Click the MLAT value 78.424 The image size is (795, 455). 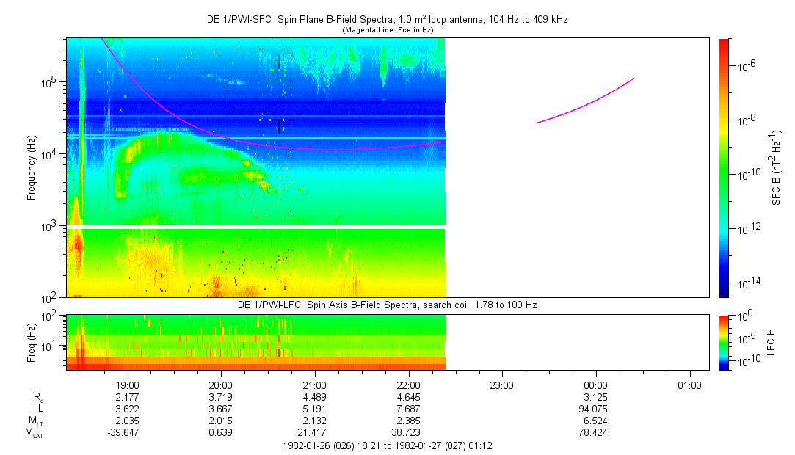593,433
